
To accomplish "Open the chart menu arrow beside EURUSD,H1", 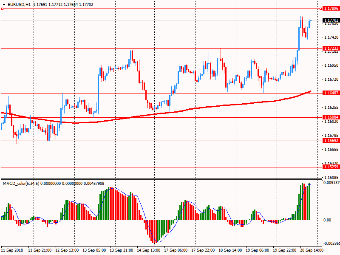I will [4, 4].
